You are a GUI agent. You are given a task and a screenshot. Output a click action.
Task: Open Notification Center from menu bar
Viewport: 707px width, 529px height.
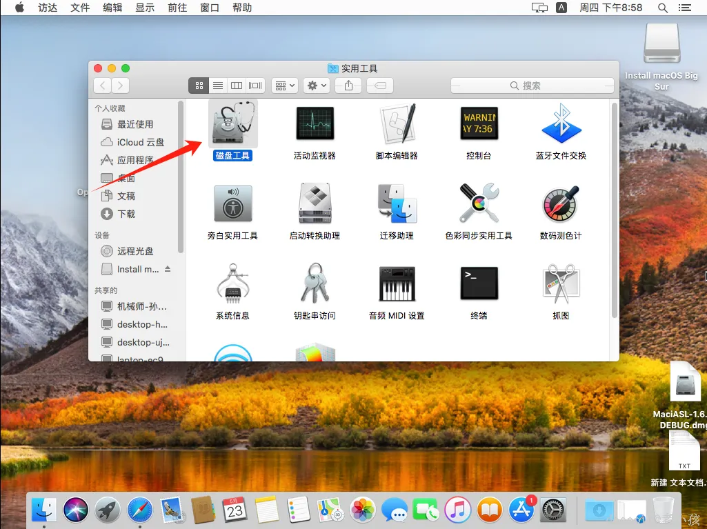tap(684, 8)
